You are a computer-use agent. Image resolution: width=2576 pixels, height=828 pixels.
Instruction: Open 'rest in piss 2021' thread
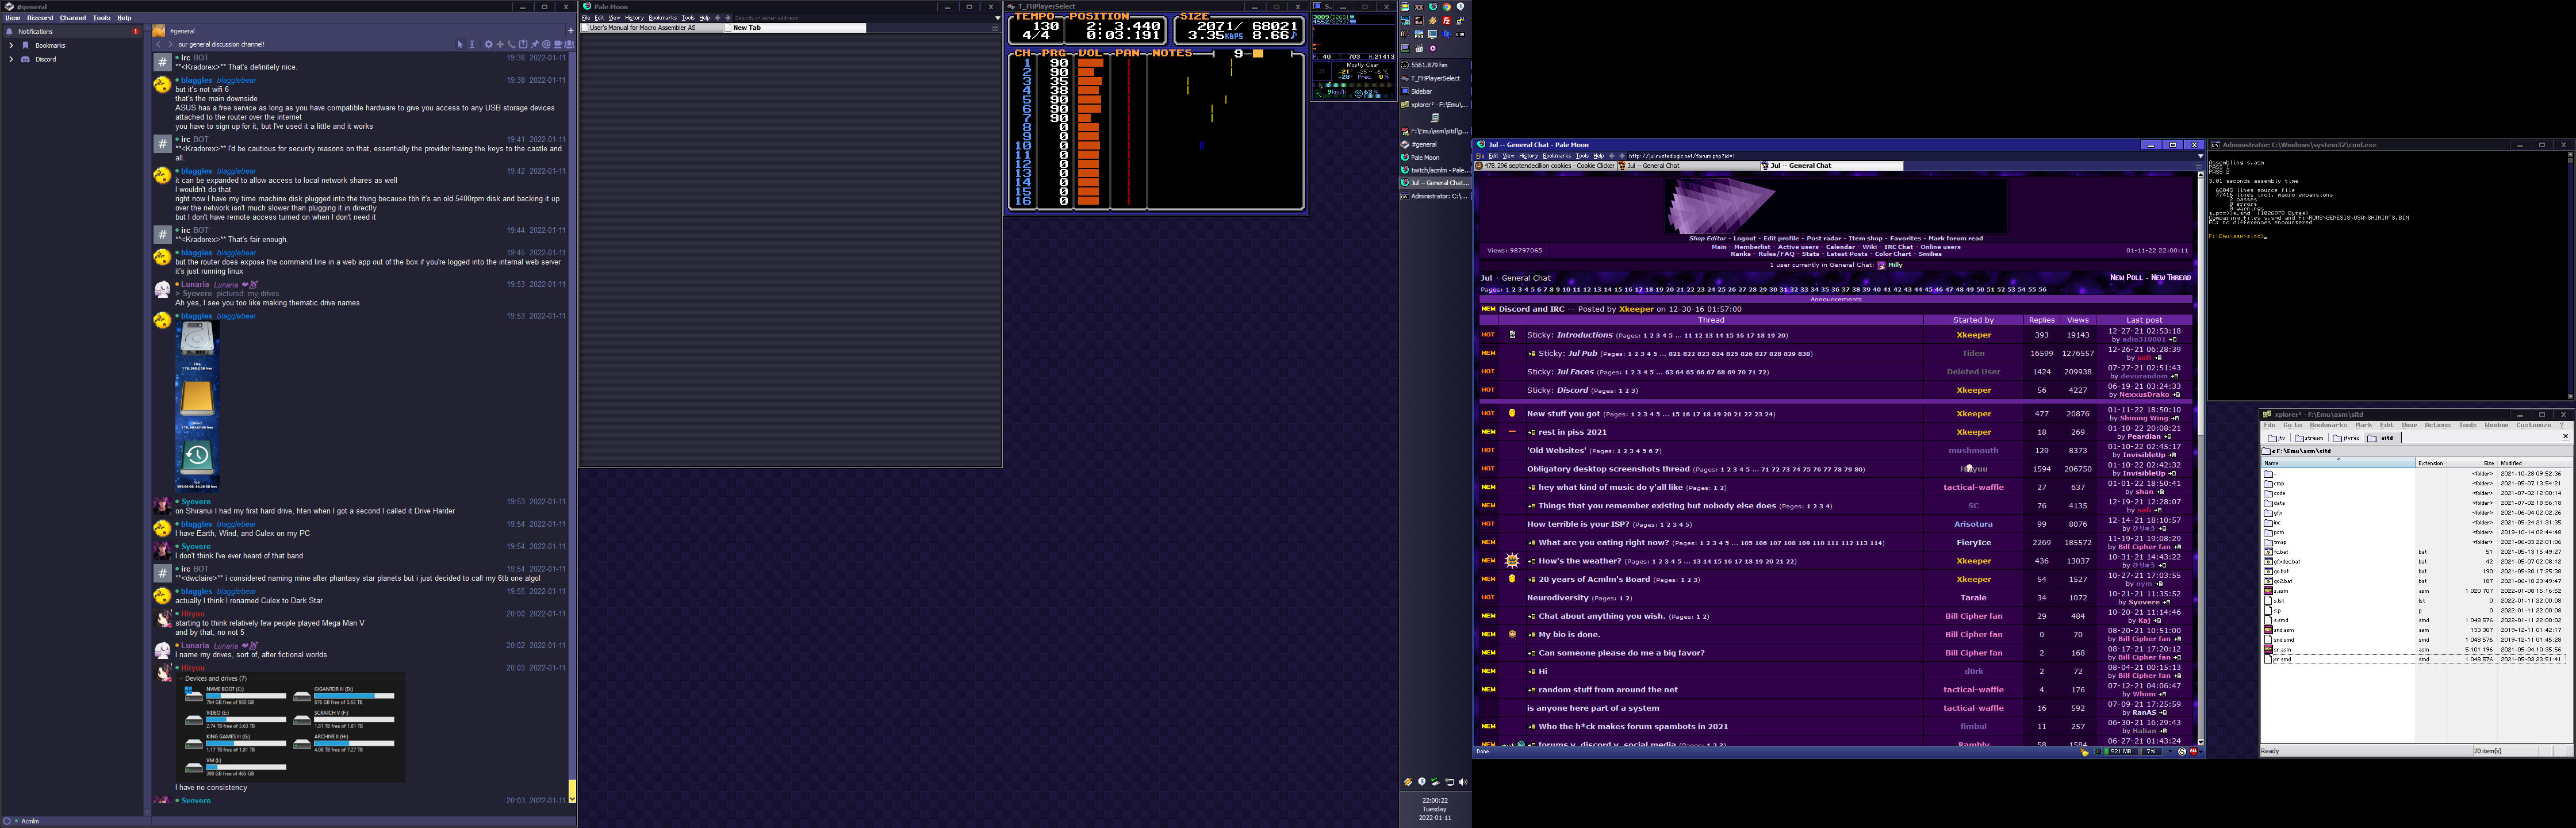tap(1572, 432)
